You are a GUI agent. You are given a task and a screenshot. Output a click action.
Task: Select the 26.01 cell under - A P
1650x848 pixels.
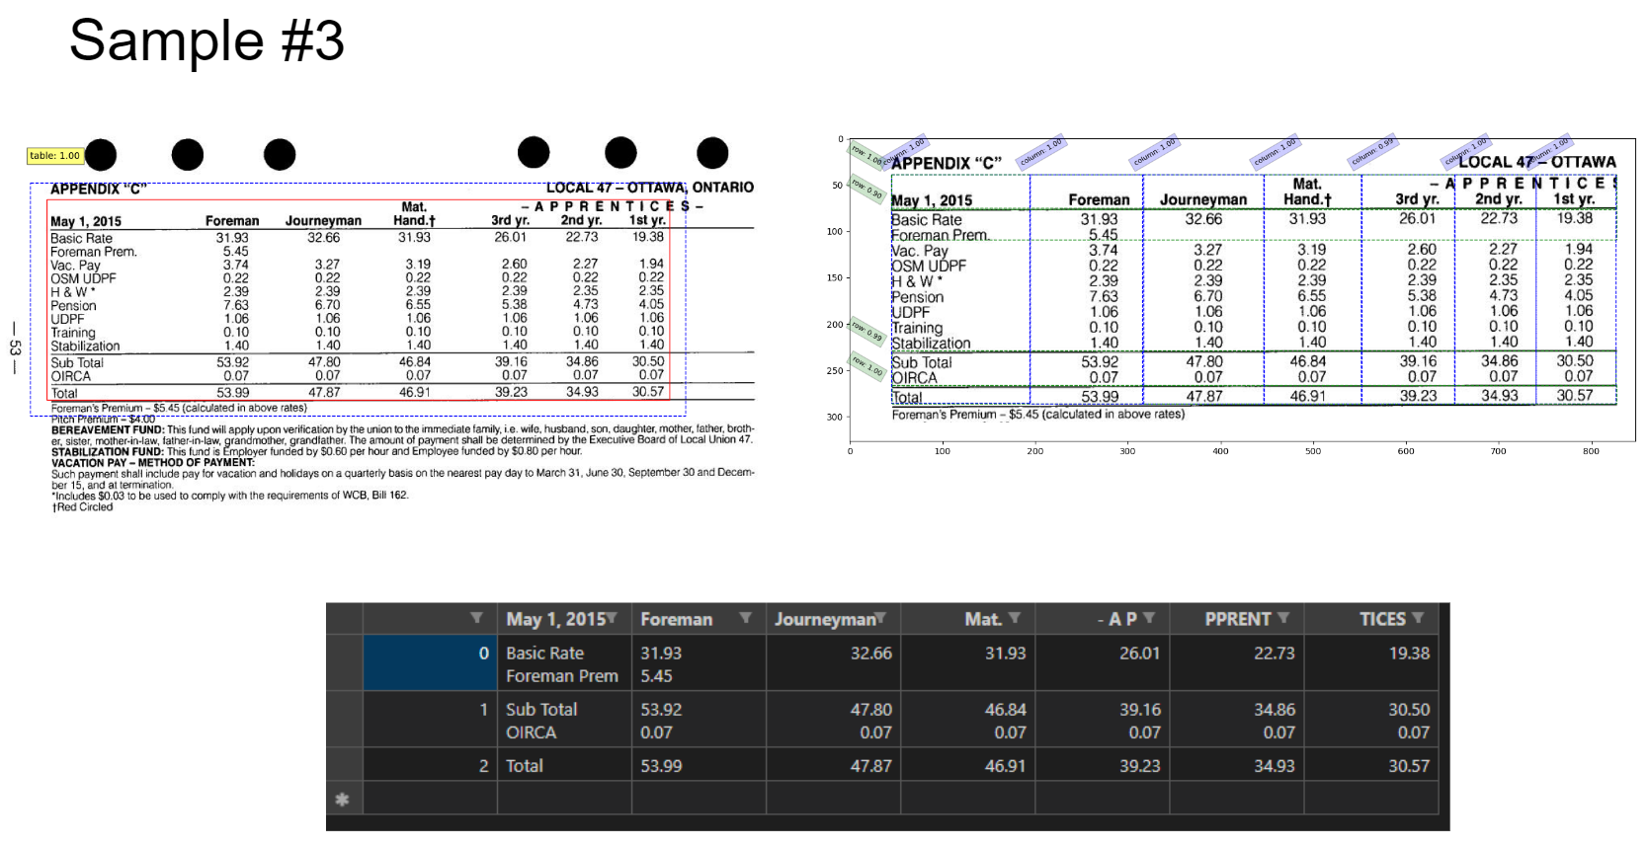tap(1102, 662)
